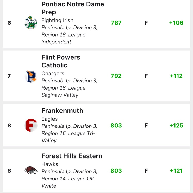Viewport: 193px width, 193px height.
Task: Open the Forest Hills Eastern hawk logo
Action: click(31, 171)
